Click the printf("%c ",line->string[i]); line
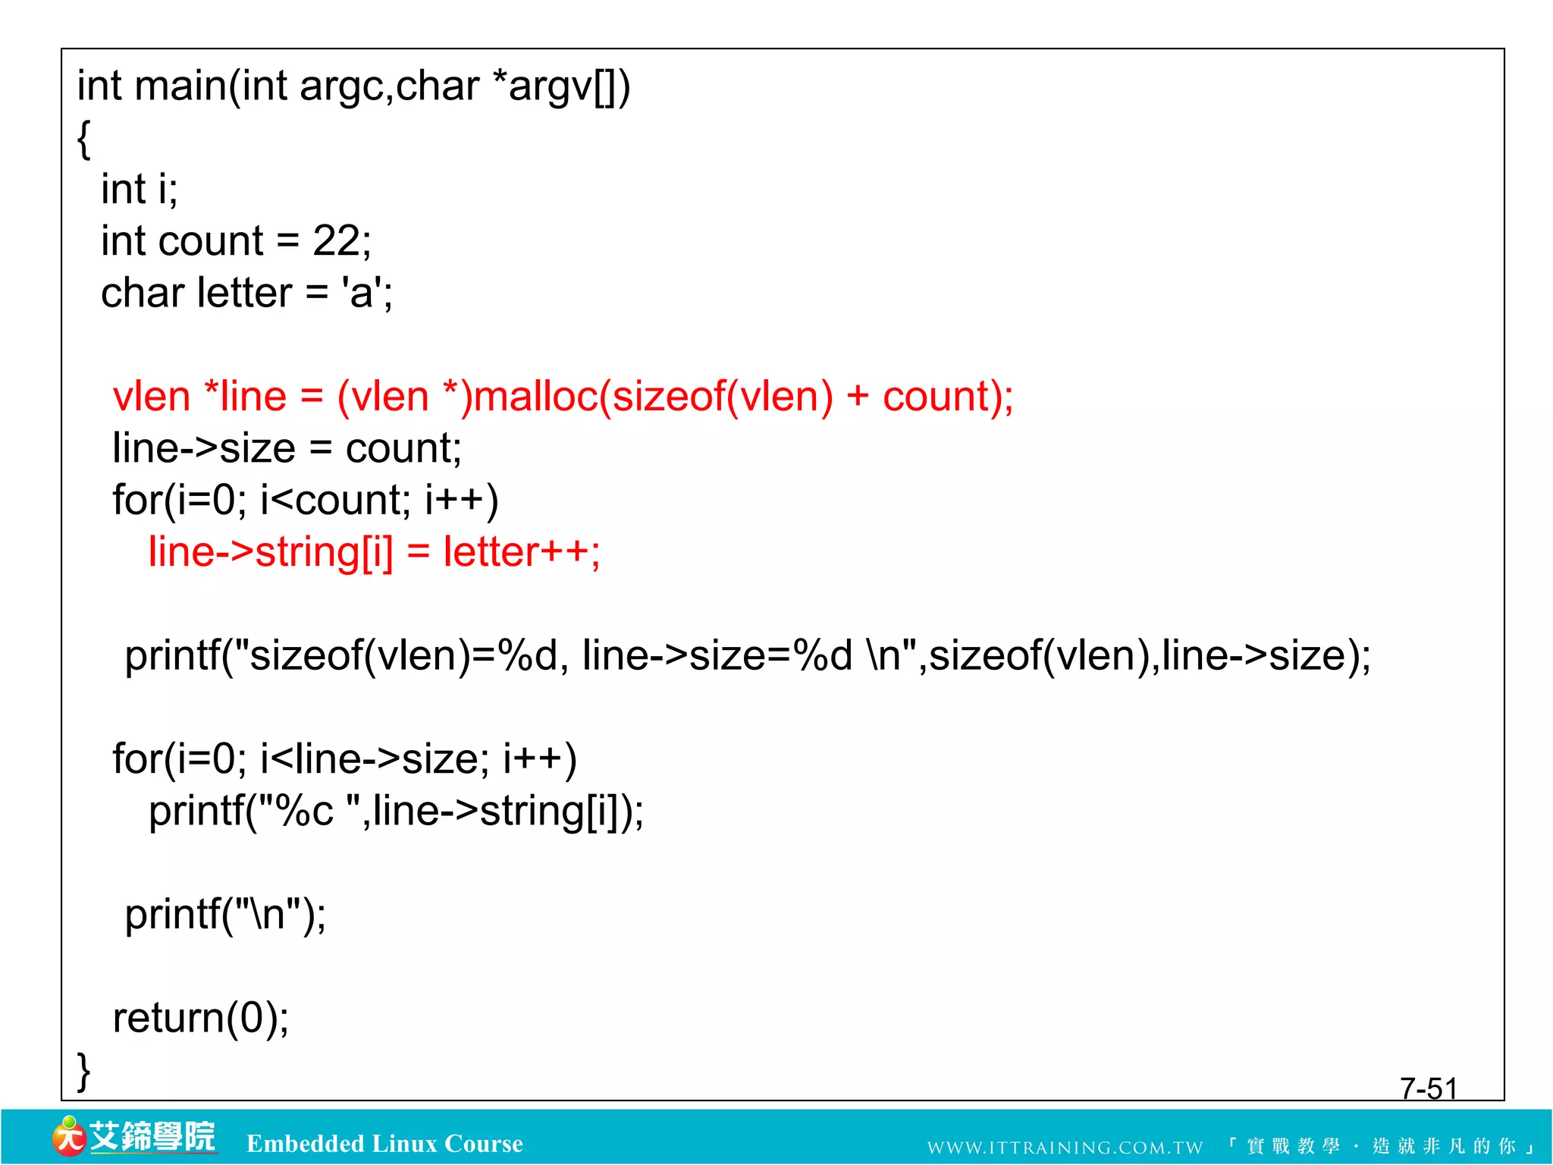The width and height of the screenshot is (1553, 1165). tap(396, 811)
